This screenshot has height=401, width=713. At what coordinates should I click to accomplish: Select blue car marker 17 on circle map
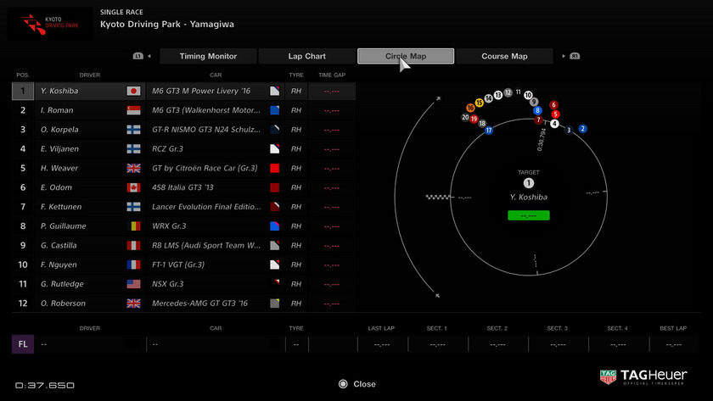point(489,131)
